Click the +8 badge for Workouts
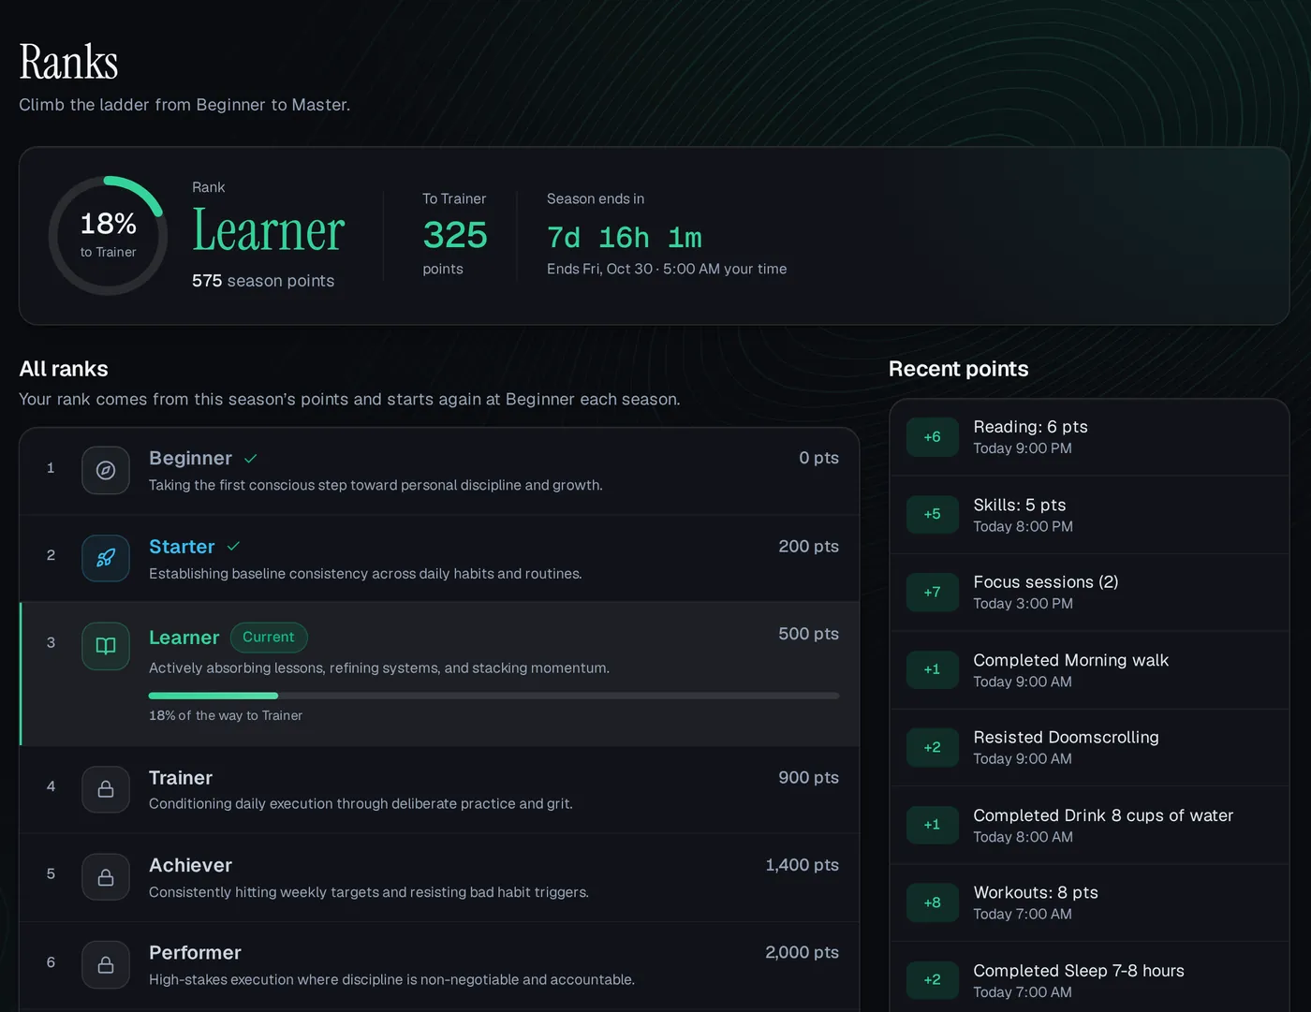The height and width of the screenshot is (1012, 1311). pos(932,903)
